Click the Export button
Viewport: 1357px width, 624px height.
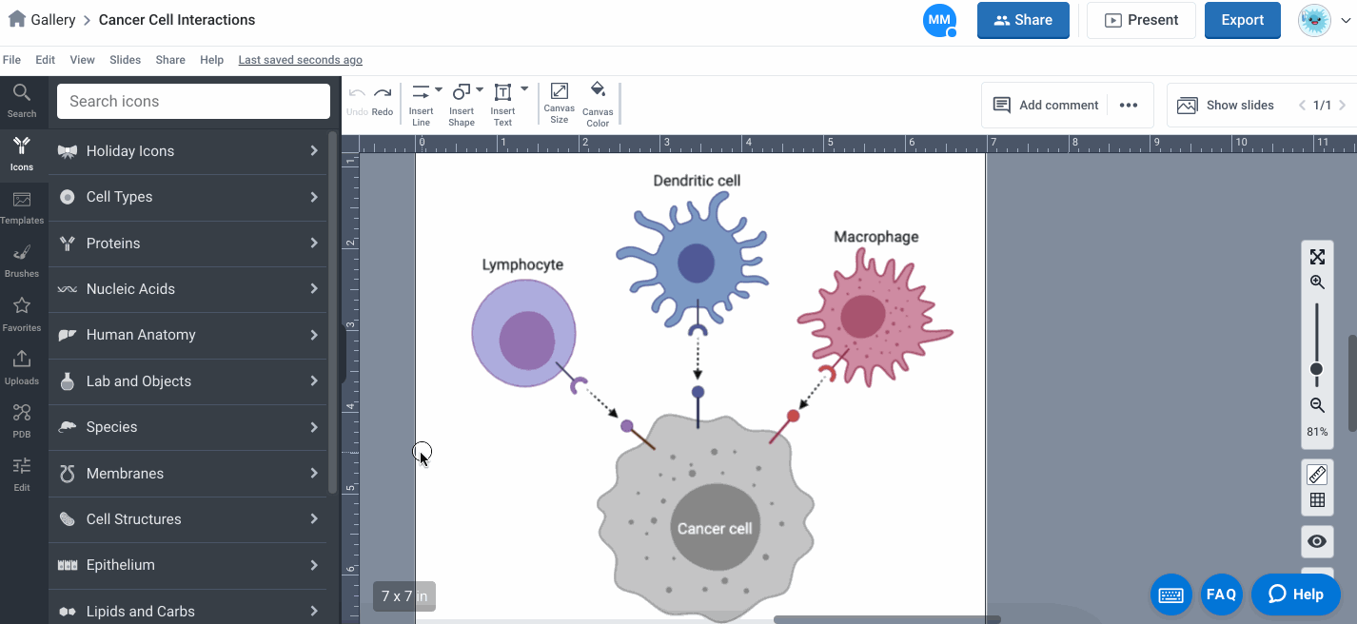[1242, 20]
